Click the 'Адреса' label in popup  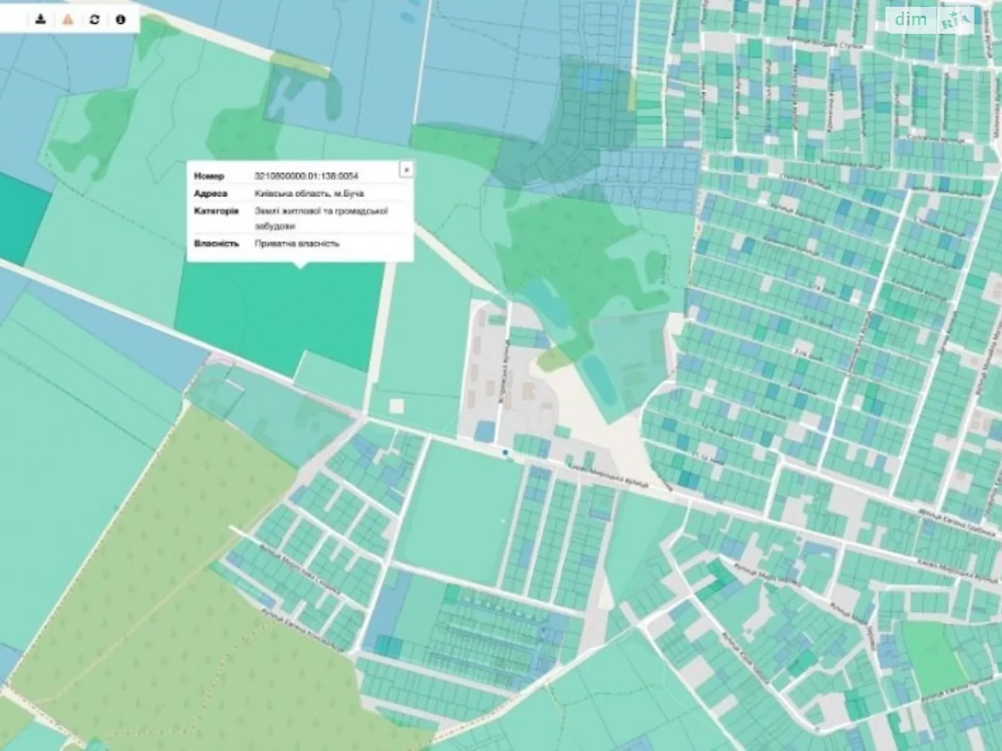click(211, 193)
